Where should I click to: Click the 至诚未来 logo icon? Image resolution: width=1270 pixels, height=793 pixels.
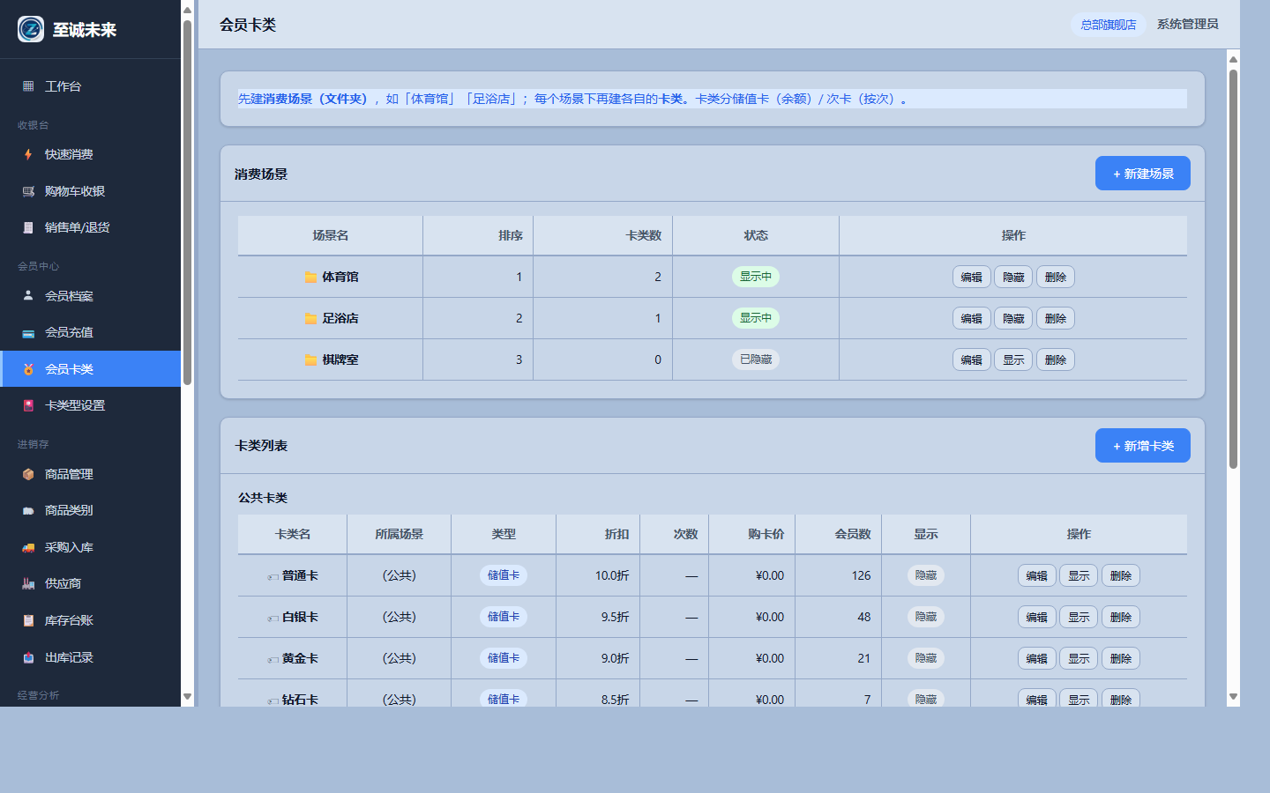coord(31,29)
